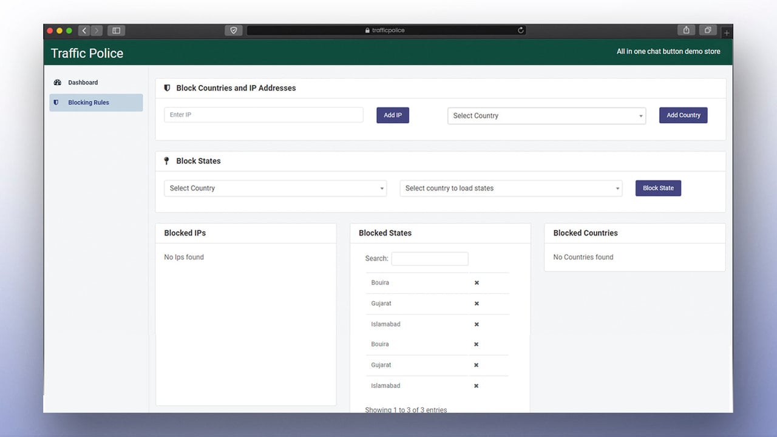This screenshot has width=777, height=437.
Task: Open a new tab with the plus icon
Action: pos(727,33)
